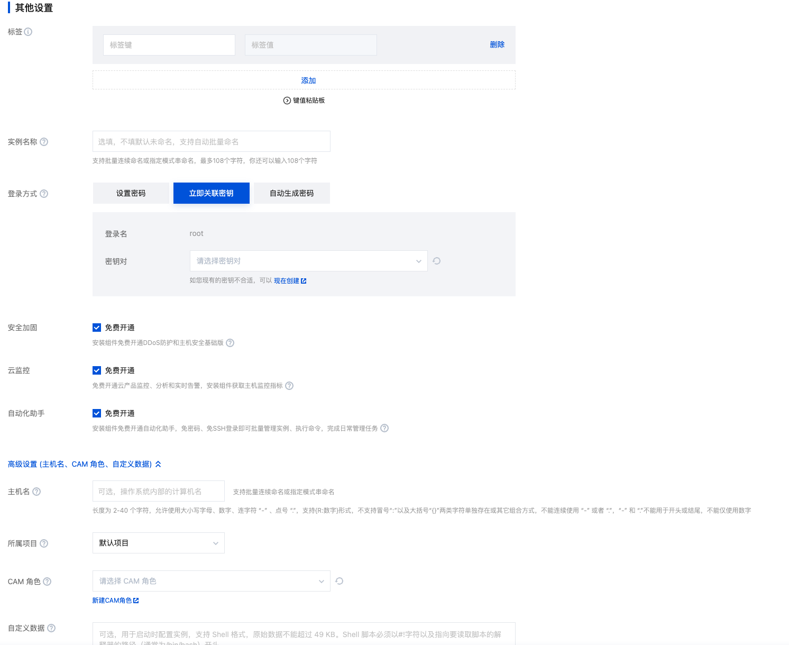Select the 其他设置 section heading
The height and width of the screenshot is (645, 789).
click(x=34, y=8)
